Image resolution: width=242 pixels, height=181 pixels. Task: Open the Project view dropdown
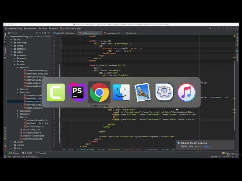17,33
